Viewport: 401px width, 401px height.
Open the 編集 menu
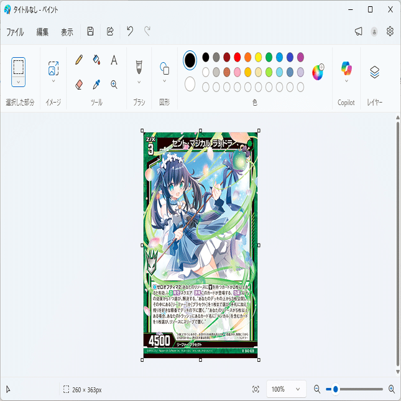(42, 32)
